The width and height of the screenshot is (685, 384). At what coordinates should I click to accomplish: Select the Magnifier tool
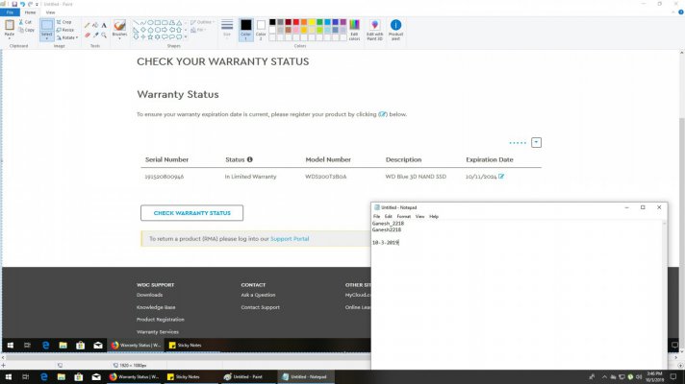coord(104,35)
